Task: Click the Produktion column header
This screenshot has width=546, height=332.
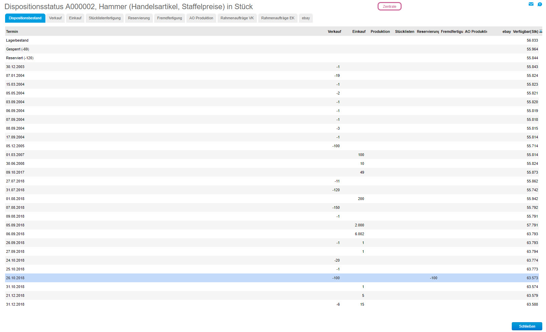Action: [x=380, y=31]
